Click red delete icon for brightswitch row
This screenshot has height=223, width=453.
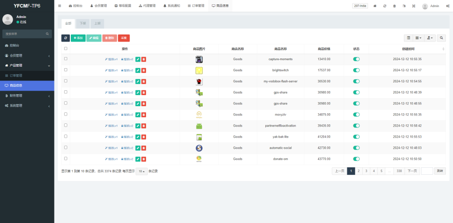pyautogui.click(x=144, y=70)
